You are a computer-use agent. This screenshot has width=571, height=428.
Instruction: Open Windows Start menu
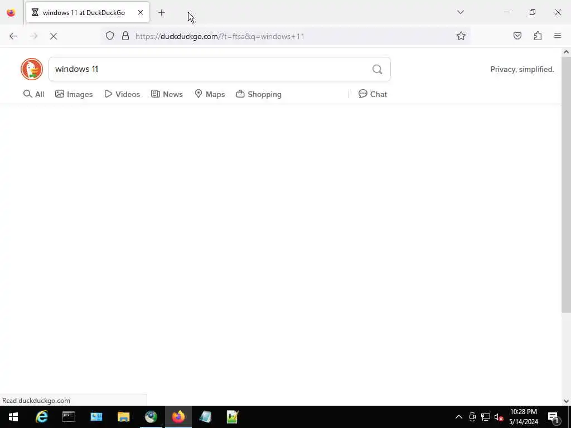[13, 417]
